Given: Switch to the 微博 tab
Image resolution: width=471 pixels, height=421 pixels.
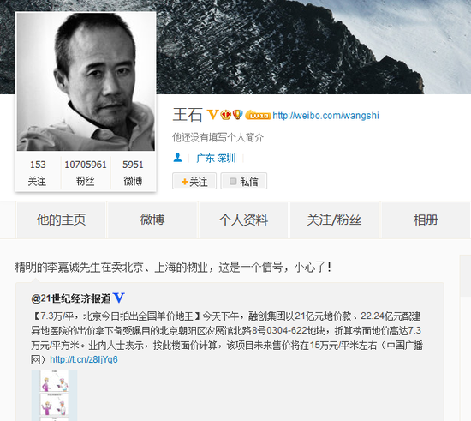Looking at the screenshot, I should [x=152, y=220].
